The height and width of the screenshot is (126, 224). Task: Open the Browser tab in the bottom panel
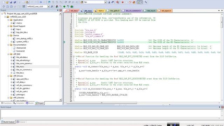[21, 122]
